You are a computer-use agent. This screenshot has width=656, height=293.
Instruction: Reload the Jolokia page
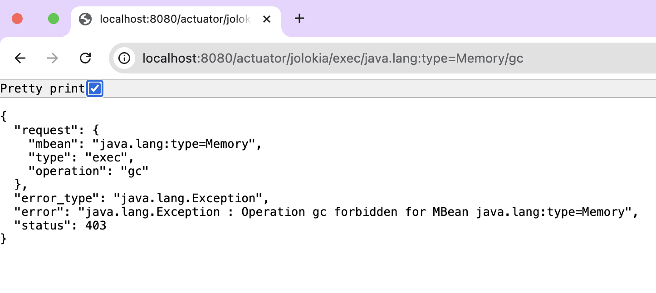click(x=85, y=58)
